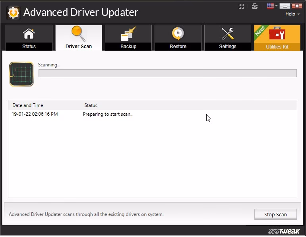Minimize the Advanced Driver Updater window
The image size is (306, 237).
(x=285, y=6)
